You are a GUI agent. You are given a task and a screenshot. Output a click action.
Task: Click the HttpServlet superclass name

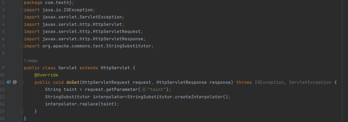pos(115,68)
